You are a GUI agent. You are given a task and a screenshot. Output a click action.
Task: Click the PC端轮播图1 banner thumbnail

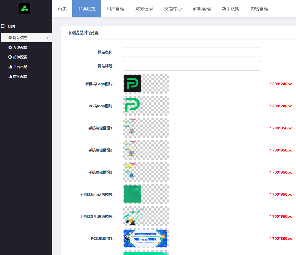tap(145, 238)
